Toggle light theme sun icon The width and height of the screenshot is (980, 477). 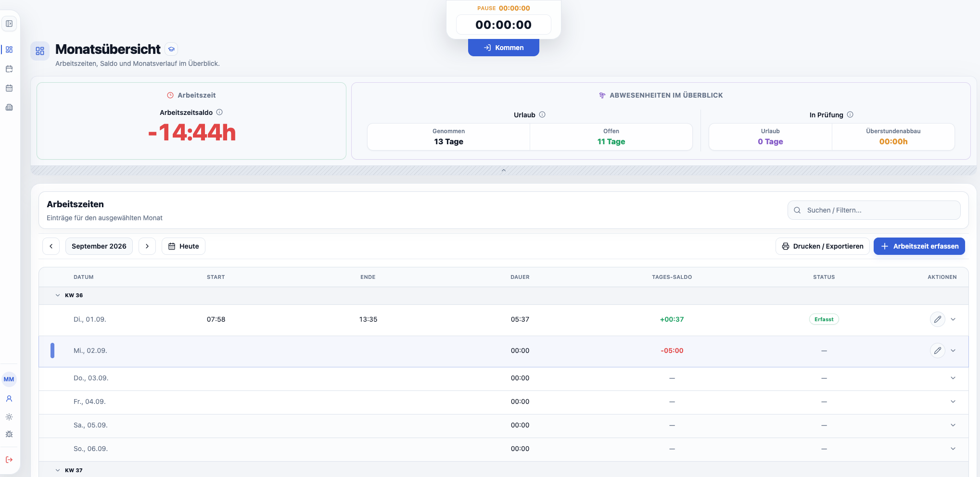point(9,417)
